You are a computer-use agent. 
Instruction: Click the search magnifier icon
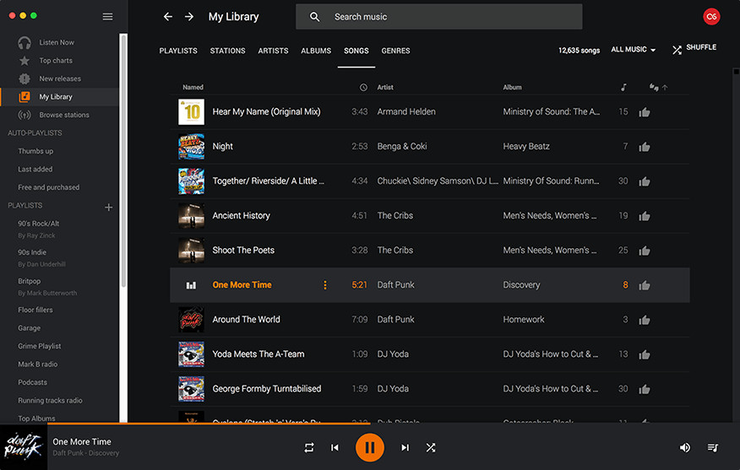point(314,17)
